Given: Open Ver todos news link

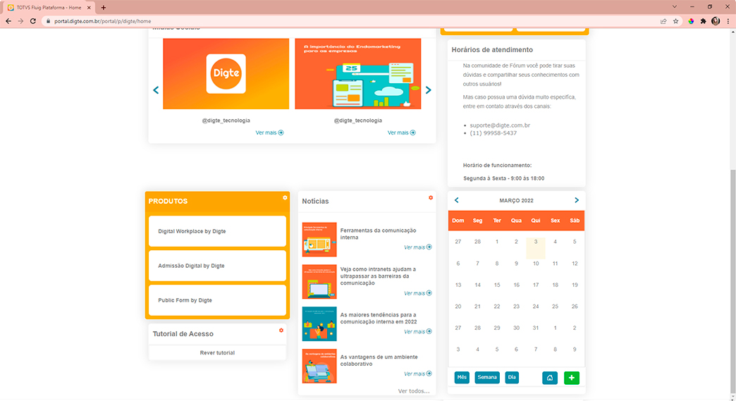Looking at the screenshot, I should point(413,391).
